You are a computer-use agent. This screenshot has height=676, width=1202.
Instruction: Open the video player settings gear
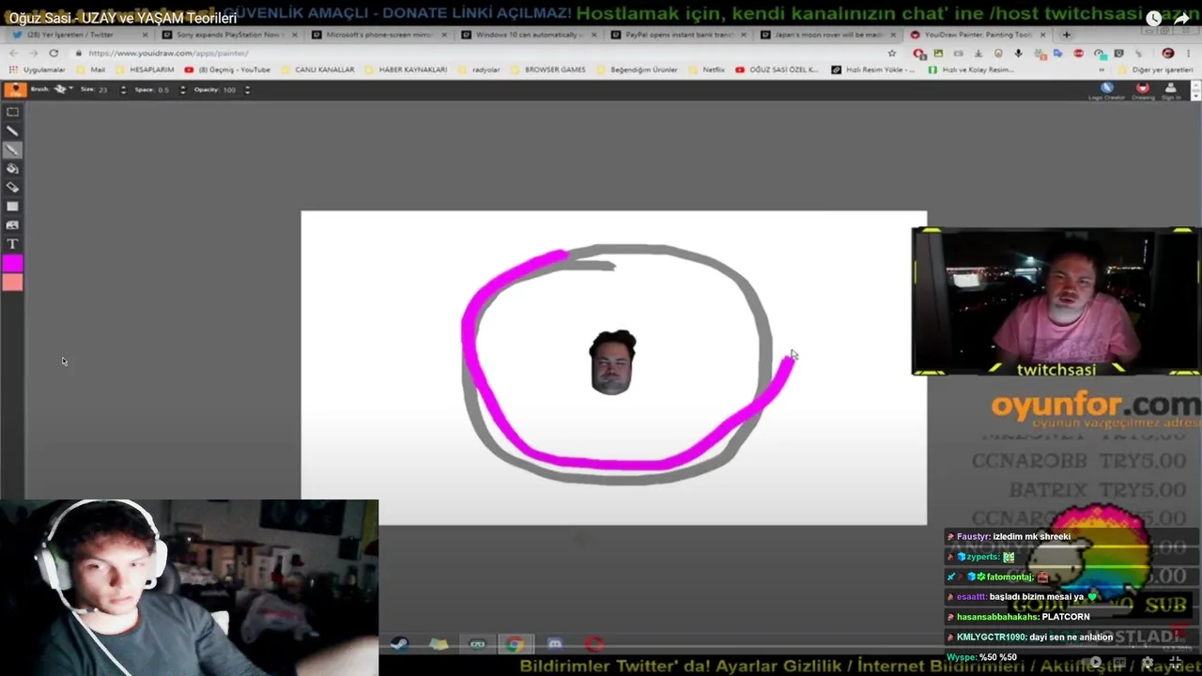[x=1147, y=662]
